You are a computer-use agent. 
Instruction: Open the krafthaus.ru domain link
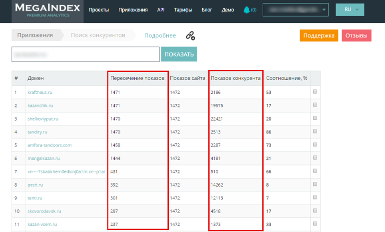pos(40,92)
